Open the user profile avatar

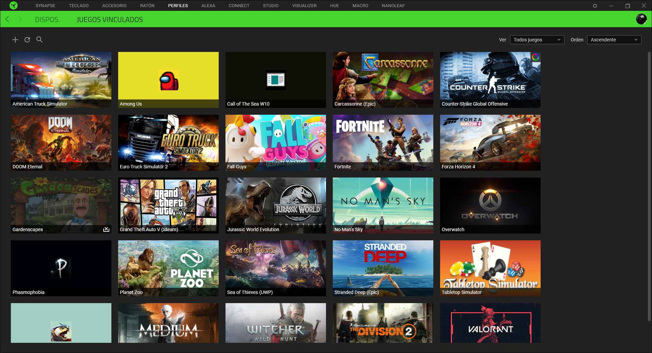(641, 19)
